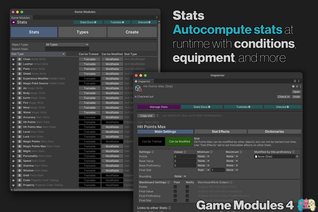
Task: Click the Inspector help question mark icon
Action: (x=293, y=86)
